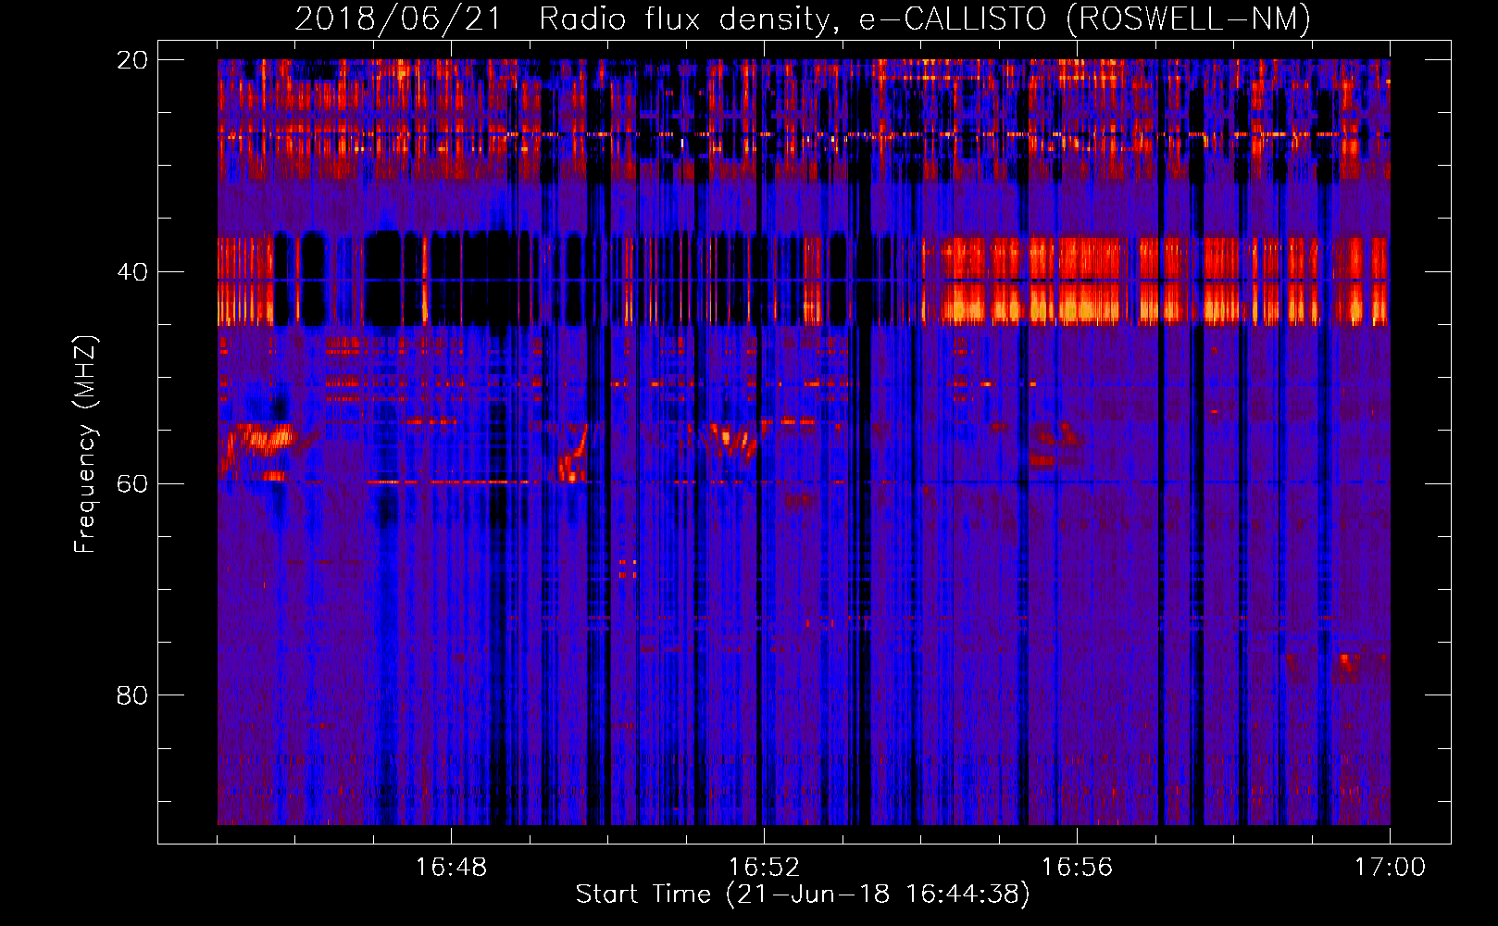
Task: Click the 16:52 time tick label
Action: pyautogui.click(x=764, y=867)
